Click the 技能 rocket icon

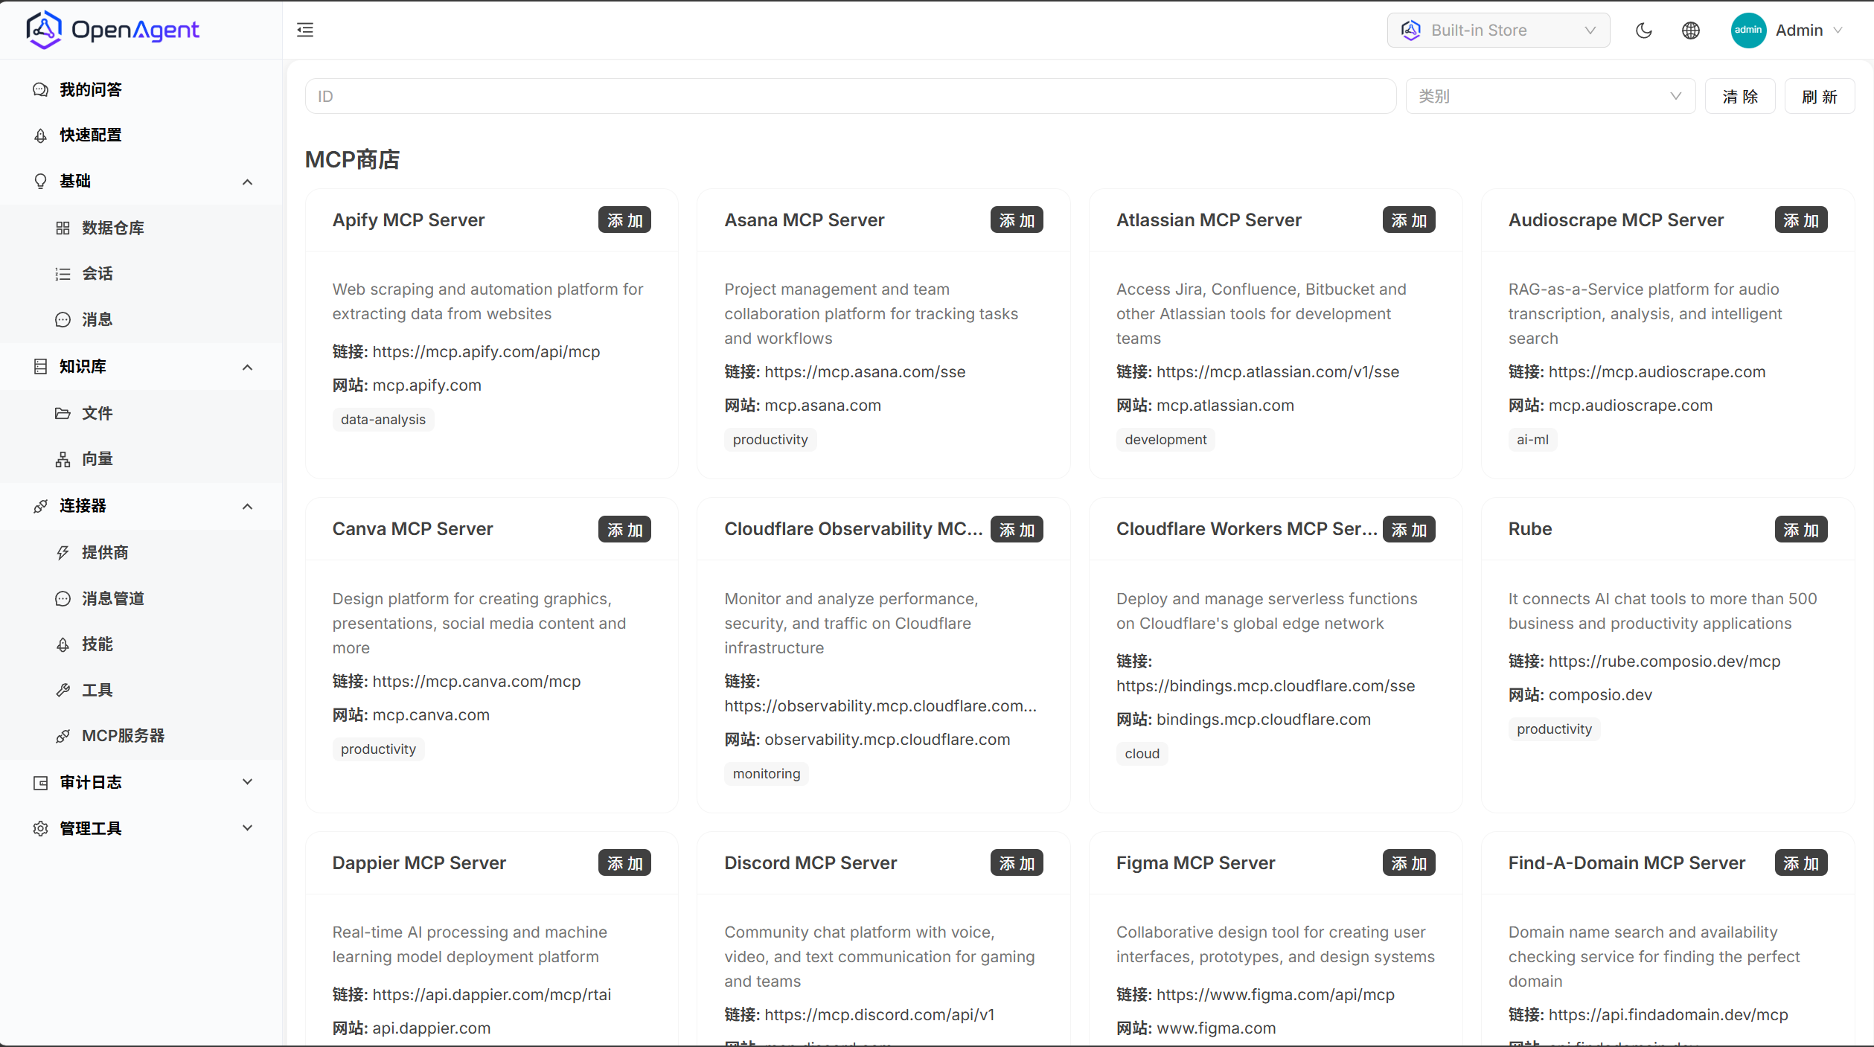click(63, 644)
